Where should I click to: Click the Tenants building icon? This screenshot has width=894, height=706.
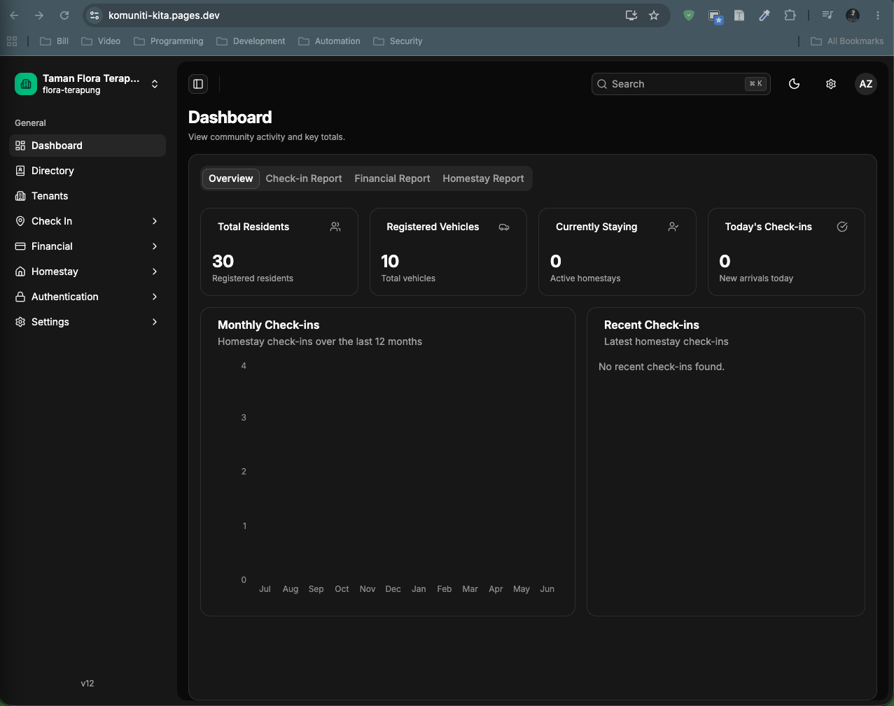coord(20,196)
